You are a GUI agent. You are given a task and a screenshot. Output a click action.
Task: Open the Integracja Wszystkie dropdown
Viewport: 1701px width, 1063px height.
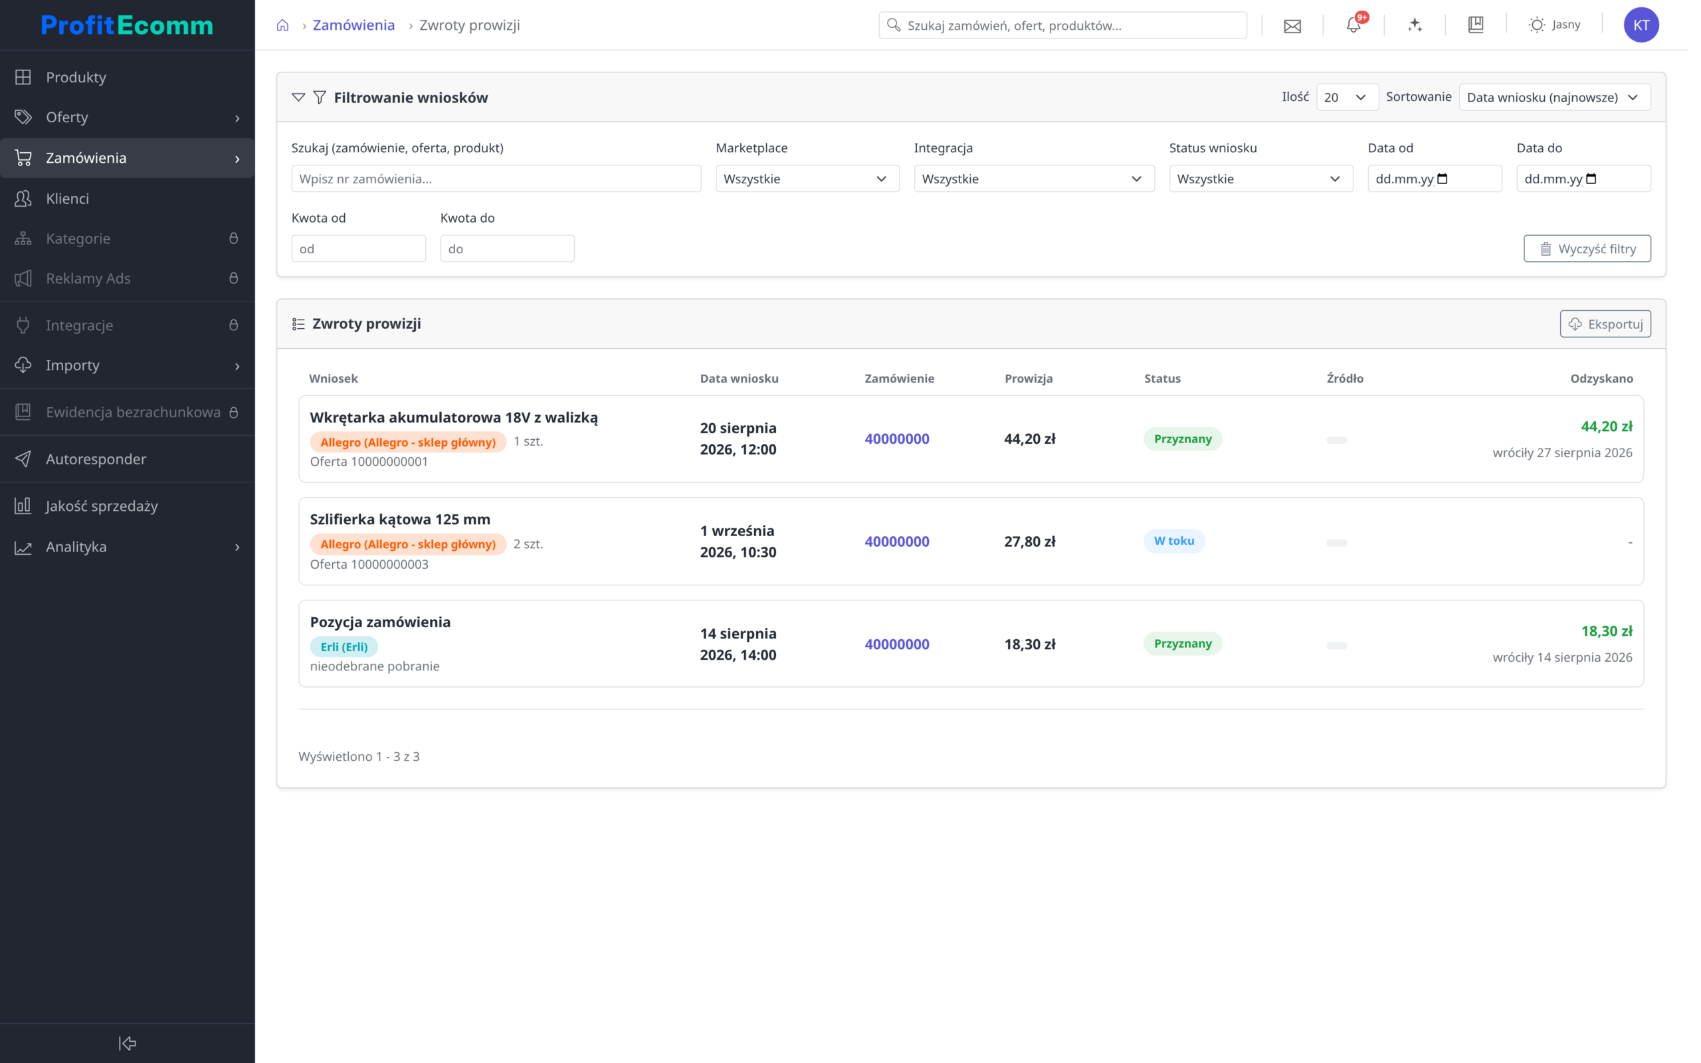1033,179
